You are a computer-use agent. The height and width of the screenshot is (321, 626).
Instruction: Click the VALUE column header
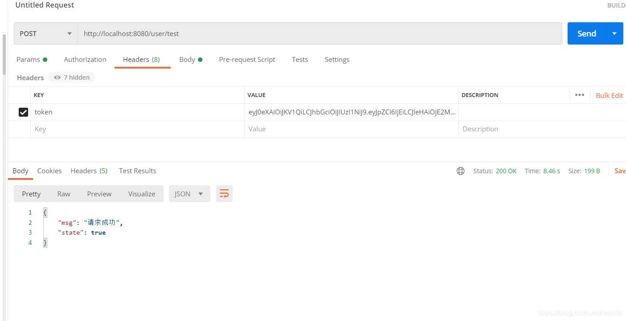[256, 95]
